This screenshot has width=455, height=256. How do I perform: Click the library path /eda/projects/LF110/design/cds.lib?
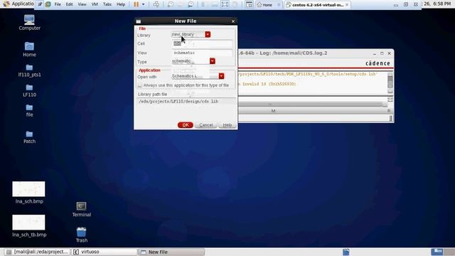pos(186,101)
